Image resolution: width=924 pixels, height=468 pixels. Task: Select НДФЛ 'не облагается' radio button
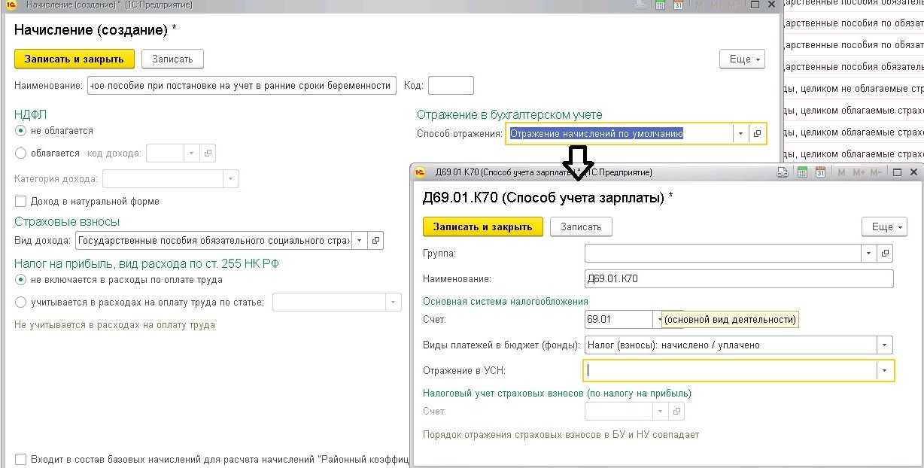pos(20,131)
